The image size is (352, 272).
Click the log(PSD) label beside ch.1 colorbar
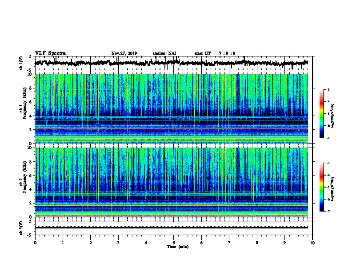coord(333,116)
